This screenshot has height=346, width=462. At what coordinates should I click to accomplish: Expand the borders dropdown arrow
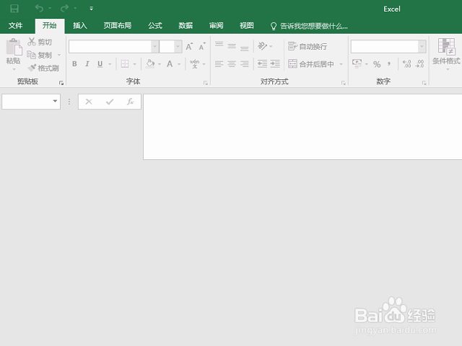coord(135,64)
